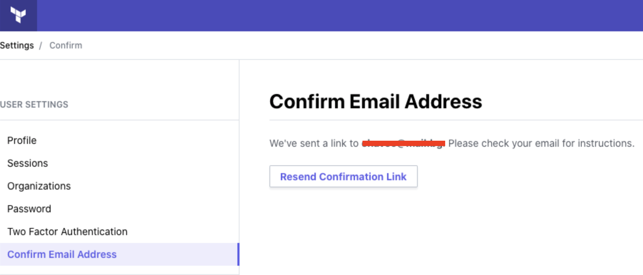The height and width of the screenshot is (275, 643).
Task: Navigate to the Password settings
Action: (x=29, y=209)
